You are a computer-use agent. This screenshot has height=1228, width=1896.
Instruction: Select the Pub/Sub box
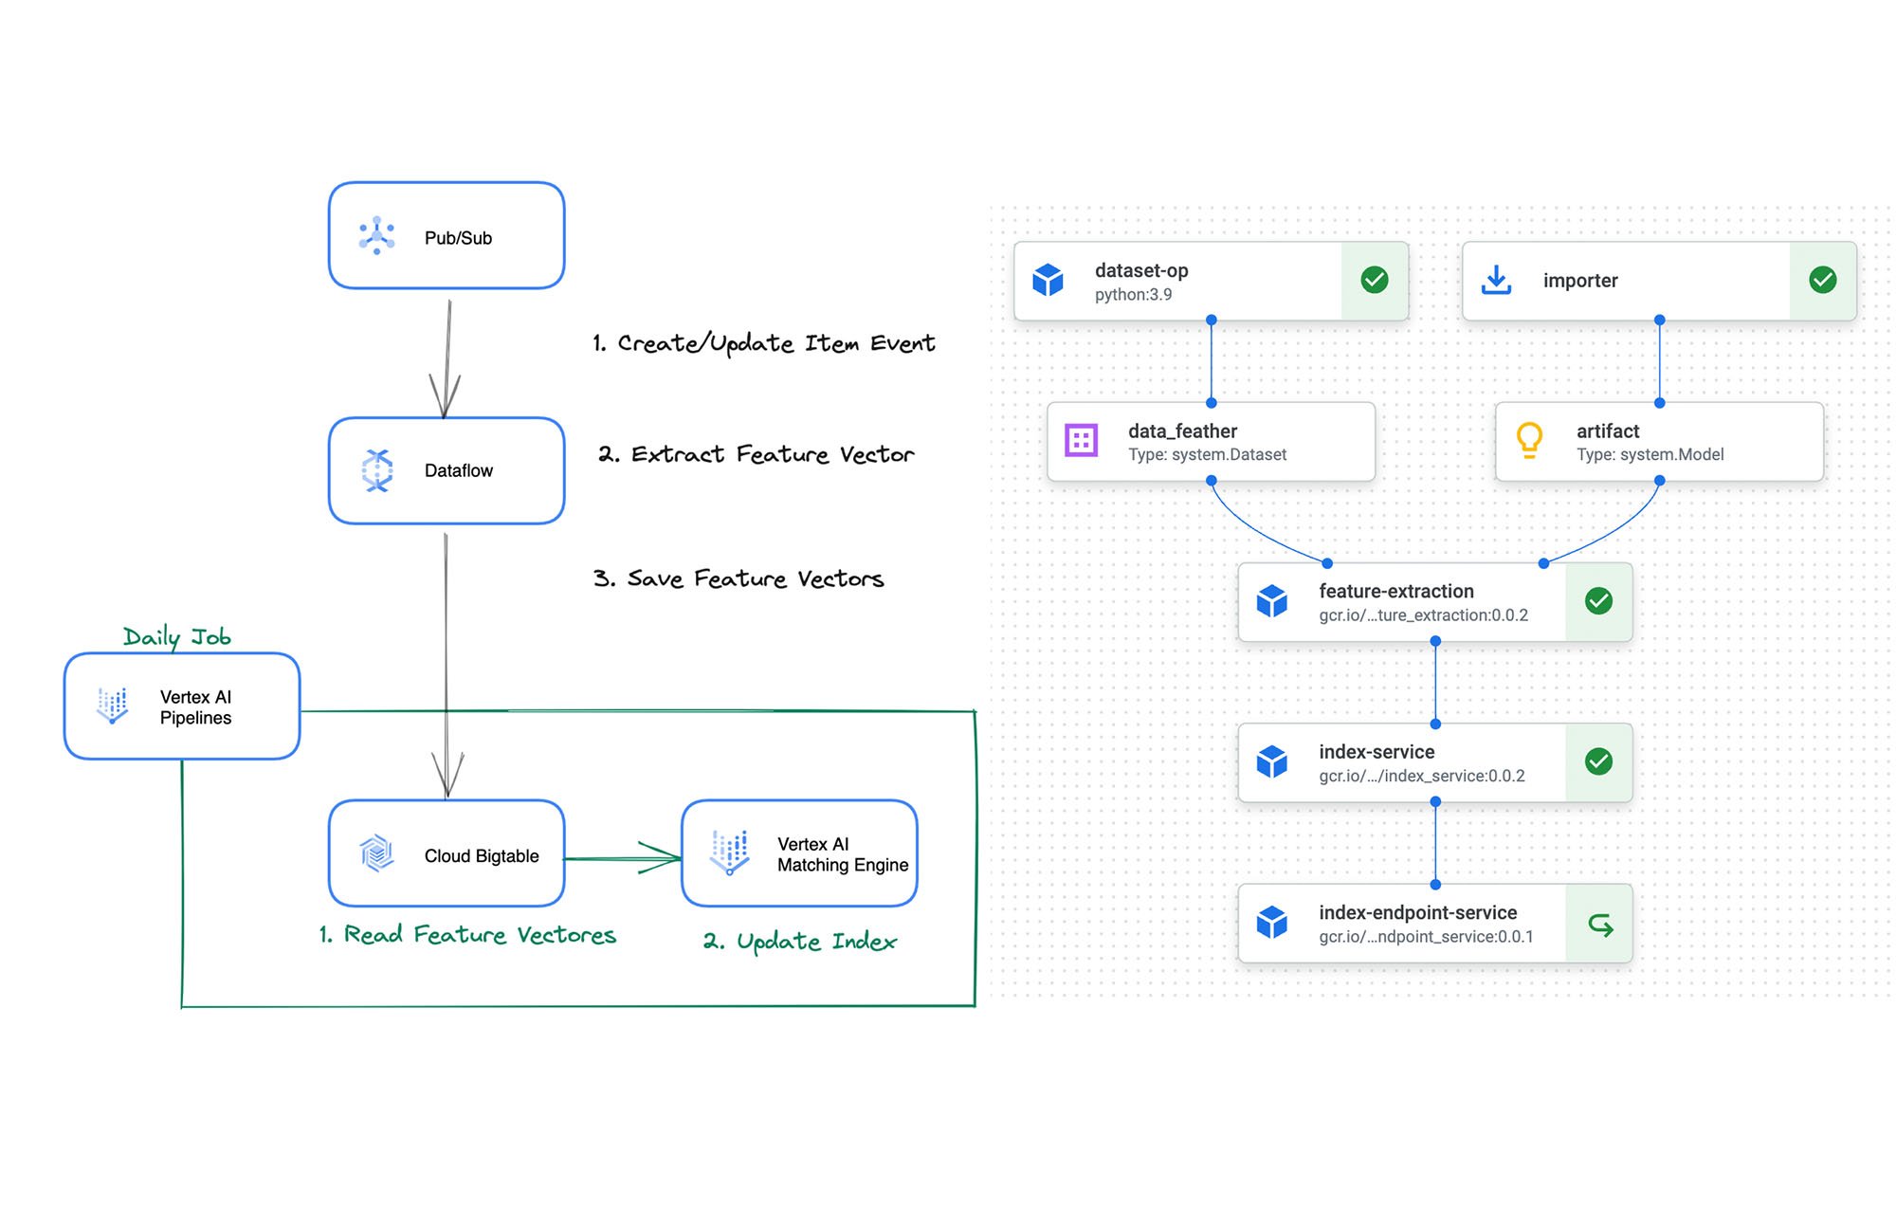tap(447, 236)
